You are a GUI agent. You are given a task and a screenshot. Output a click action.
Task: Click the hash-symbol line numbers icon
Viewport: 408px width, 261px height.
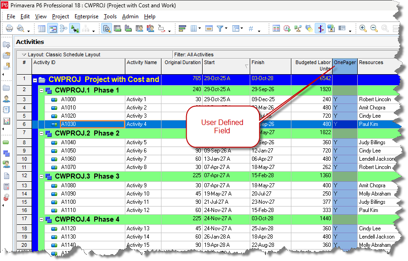(x=251, y=28)
